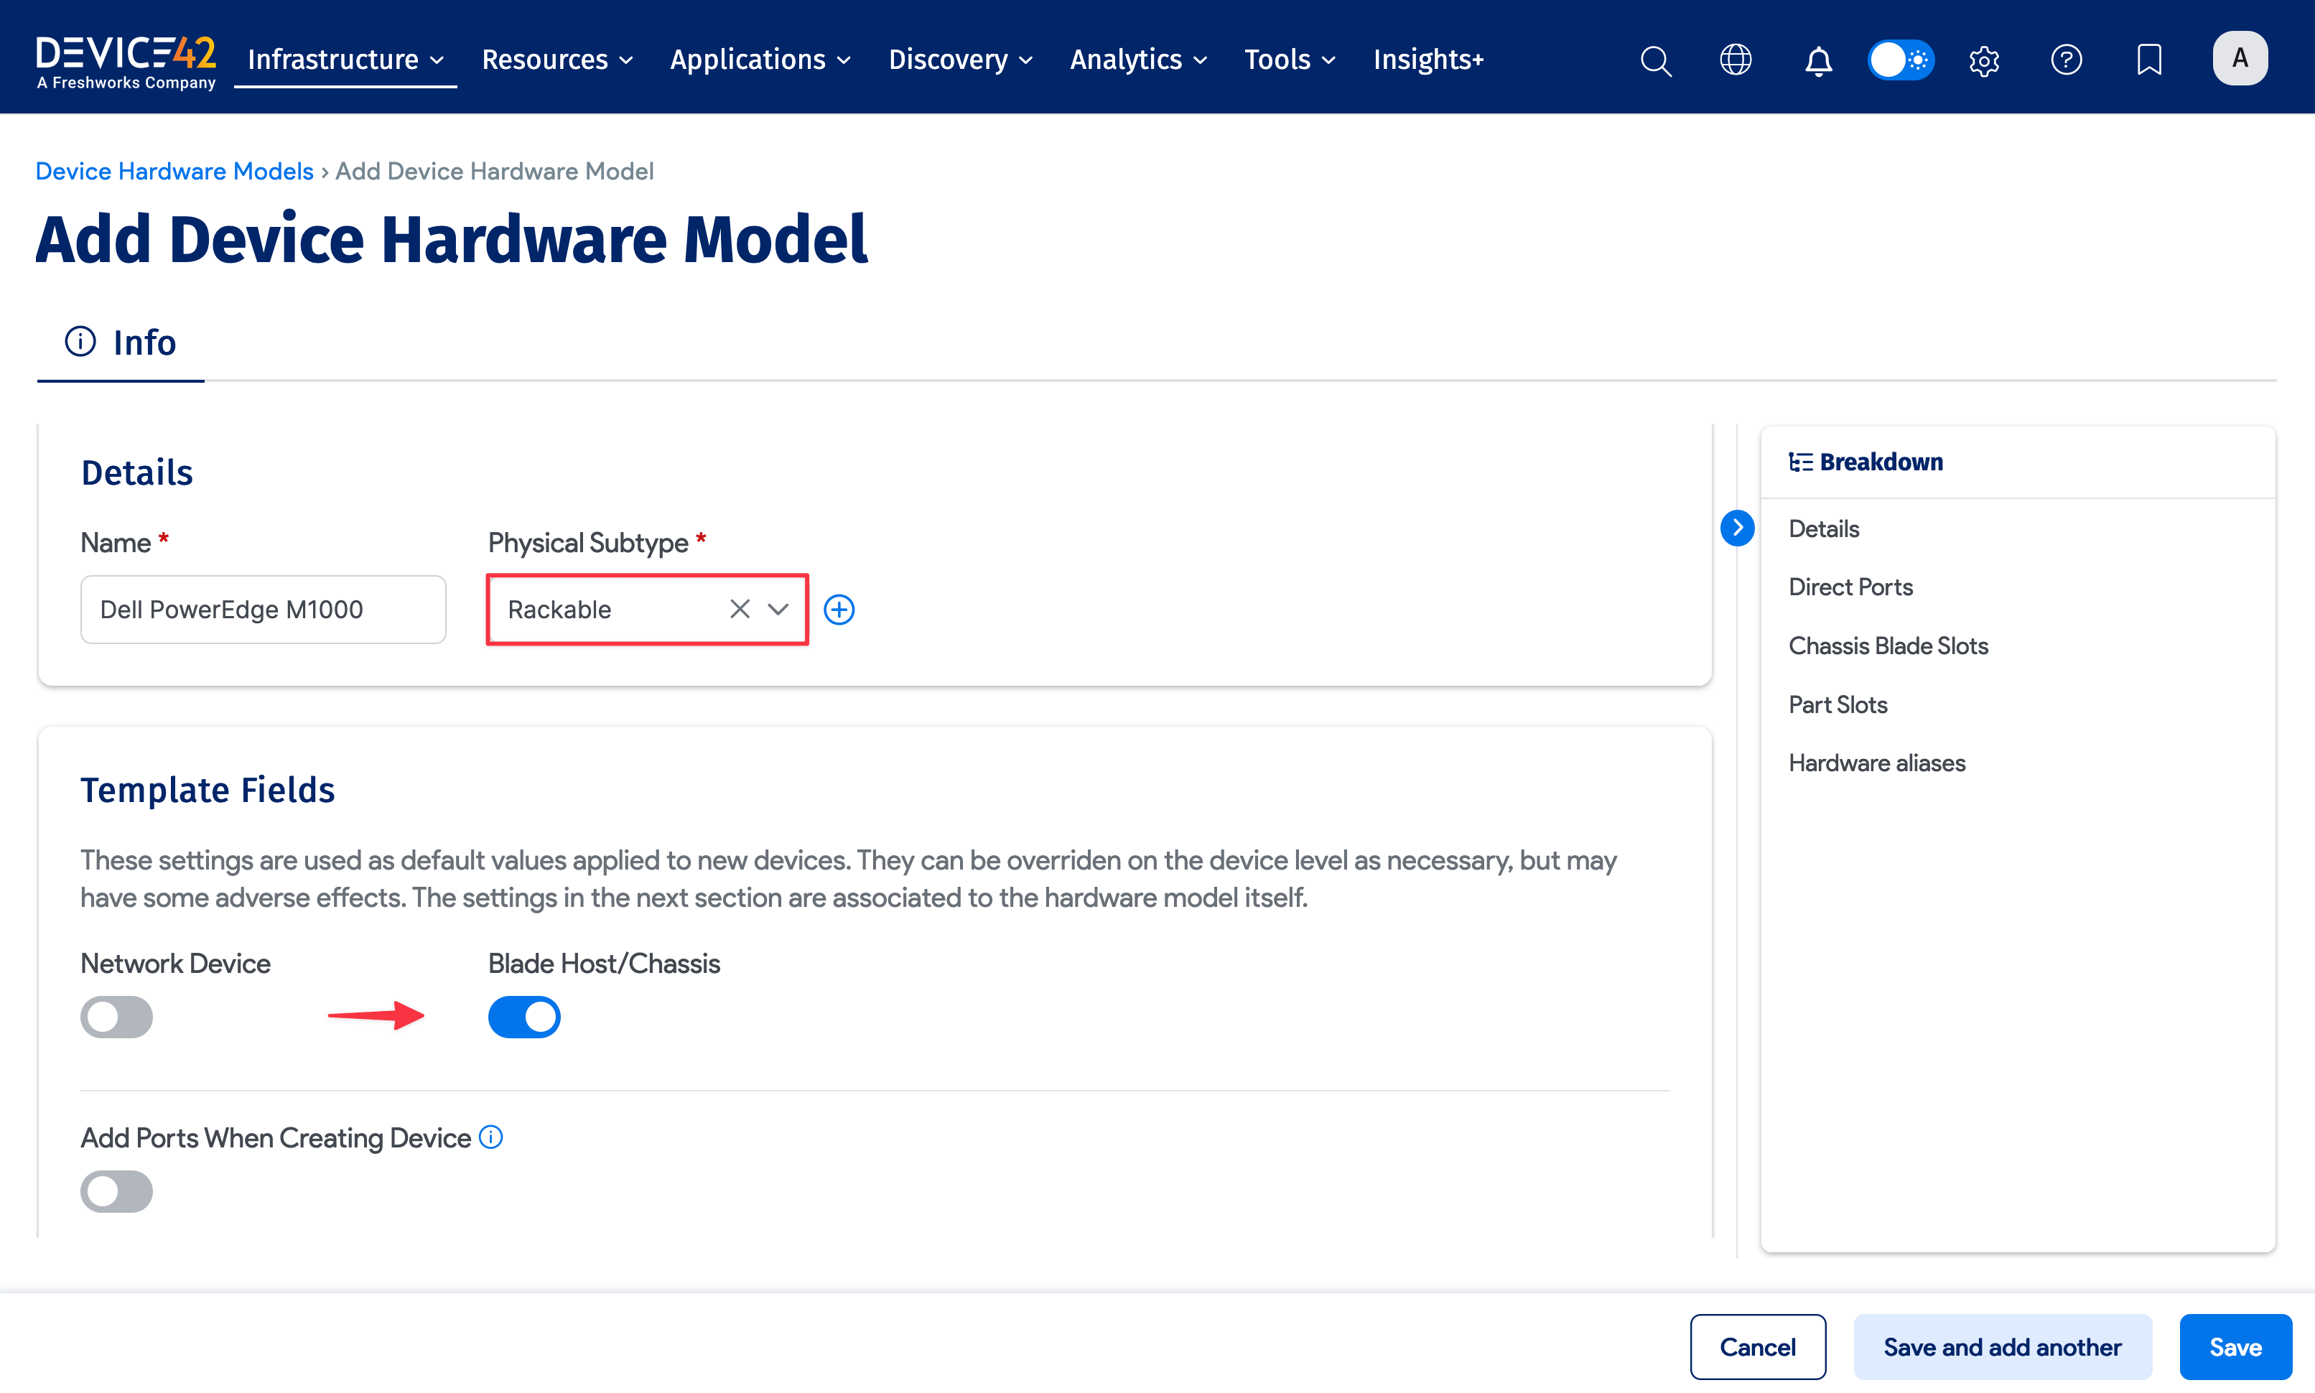Collapse the Breakdown panel with the chevron
This screenshot has width=2315, height=1393.
(x=1737, y=528)
